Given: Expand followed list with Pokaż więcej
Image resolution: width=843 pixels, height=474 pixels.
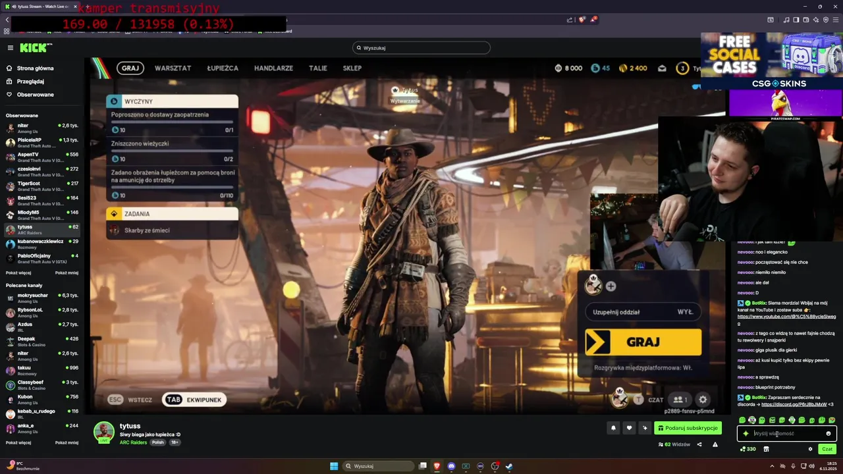Looking at the screenshot, I should [18, 273].
